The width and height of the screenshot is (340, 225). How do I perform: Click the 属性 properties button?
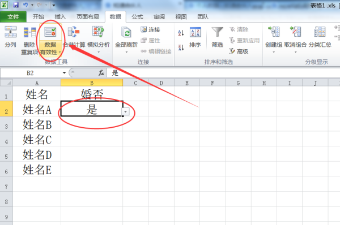(x=150, y=40)
